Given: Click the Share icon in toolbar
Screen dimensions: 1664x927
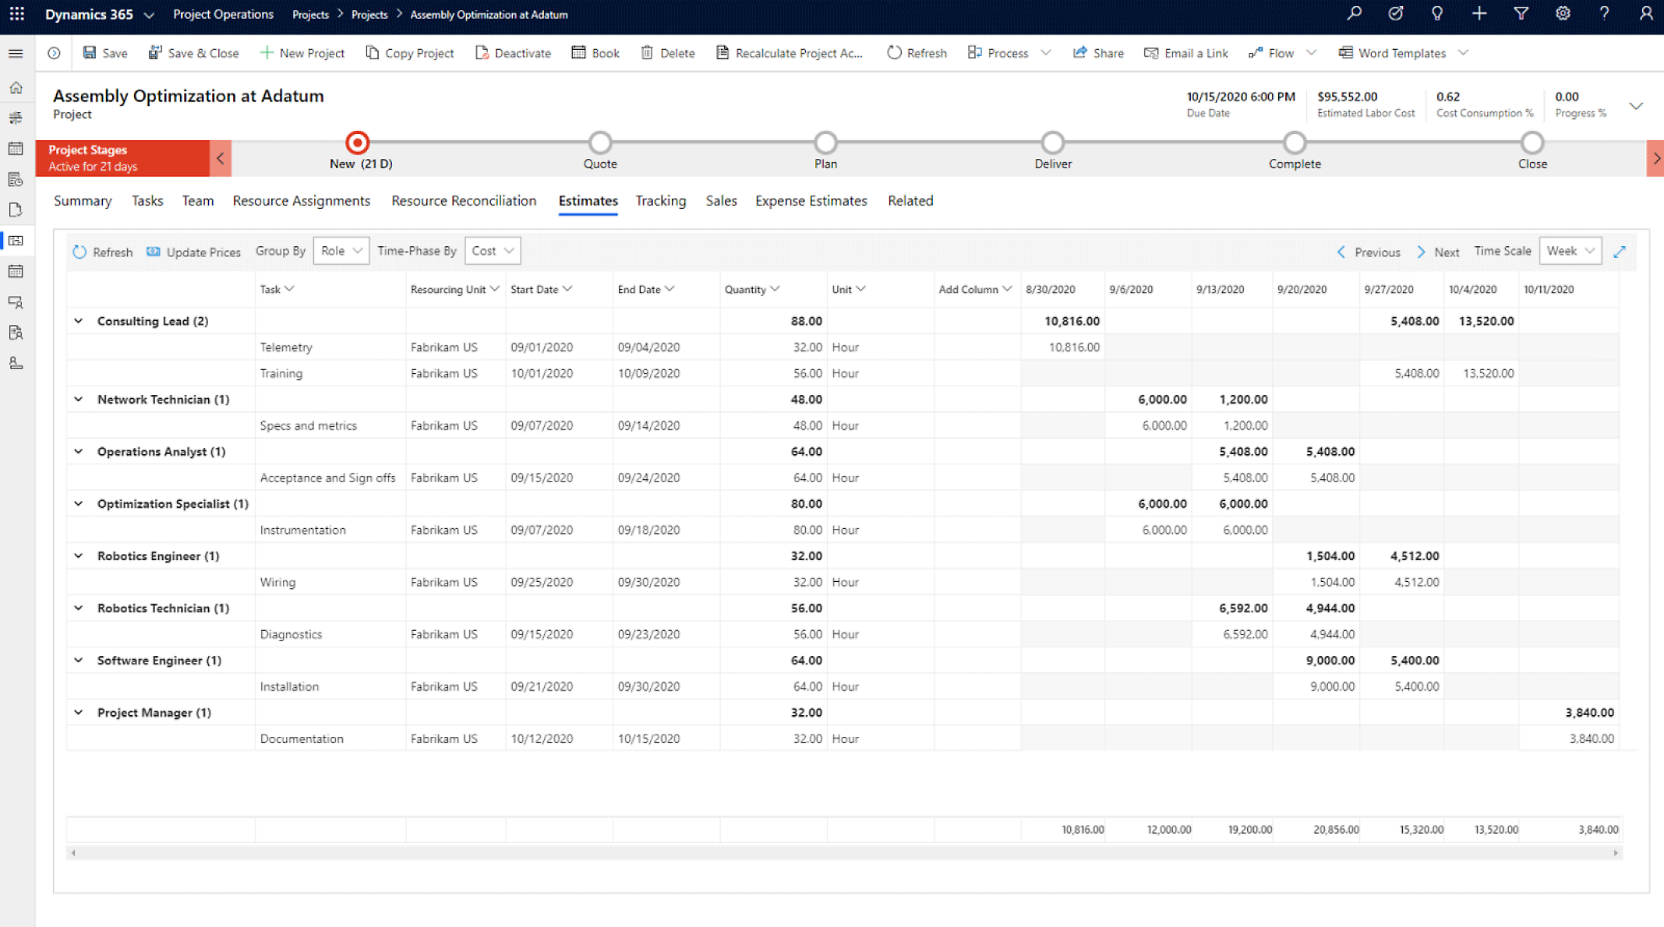Looking at the screenshot, I should tap(1097, 52).
